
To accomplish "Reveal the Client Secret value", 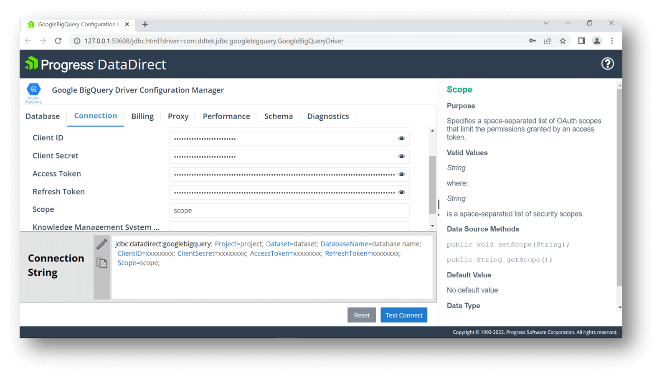I will point(401,157).
